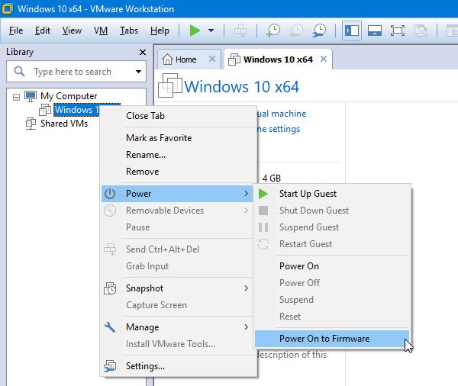Open the snapshot manager toolbar icon

click(319, 31)
